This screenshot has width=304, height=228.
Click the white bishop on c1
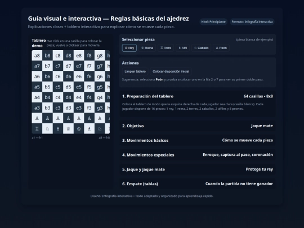[x=58, y=129]
